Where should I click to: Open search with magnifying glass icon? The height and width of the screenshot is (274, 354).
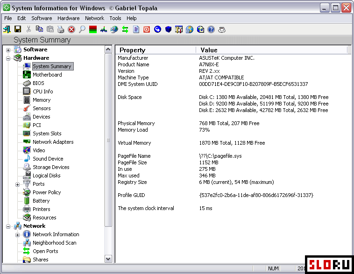(x=82, y=29)
